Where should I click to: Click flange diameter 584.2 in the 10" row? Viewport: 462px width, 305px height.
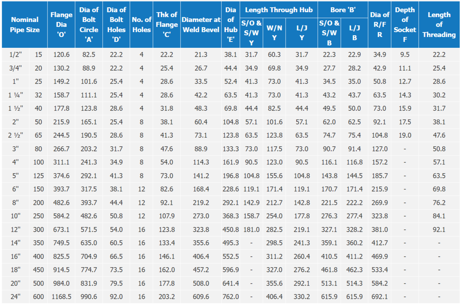pyautogui.click(x=61, y=216)
